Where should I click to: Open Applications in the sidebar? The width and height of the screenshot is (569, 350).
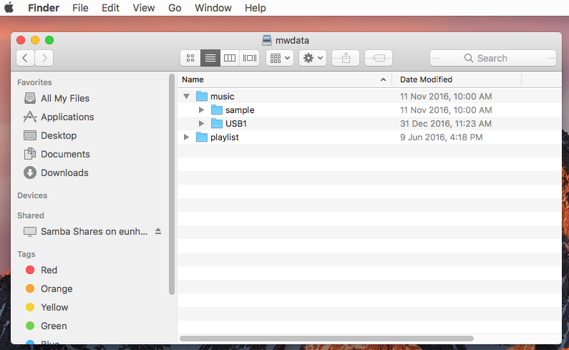pos(67,117)
